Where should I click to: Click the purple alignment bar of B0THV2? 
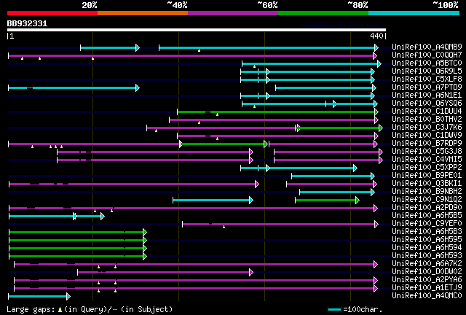tap(274, 120)
